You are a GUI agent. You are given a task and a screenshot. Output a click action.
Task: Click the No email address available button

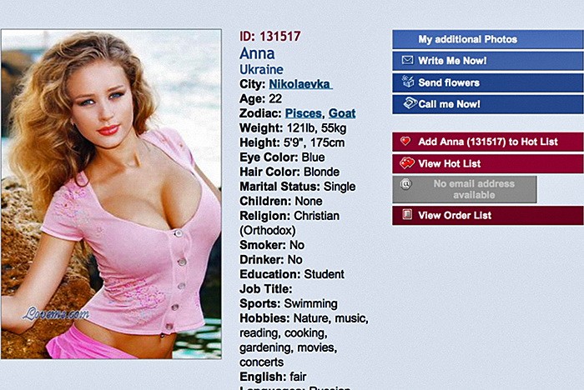465,189
